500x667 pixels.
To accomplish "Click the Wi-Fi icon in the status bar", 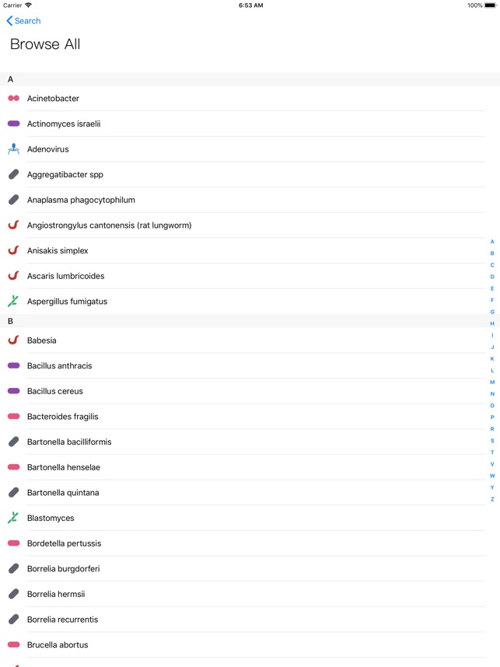I will (x=30, y=5).
